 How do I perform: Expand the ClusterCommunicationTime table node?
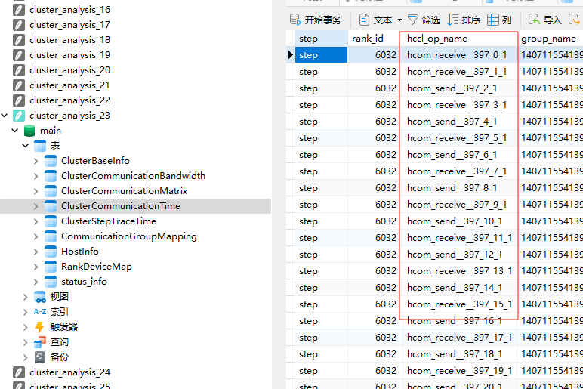click(x=35, y=206)
